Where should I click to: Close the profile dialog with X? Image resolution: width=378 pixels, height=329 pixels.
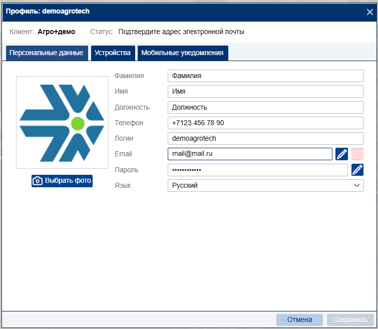[369, 12]
